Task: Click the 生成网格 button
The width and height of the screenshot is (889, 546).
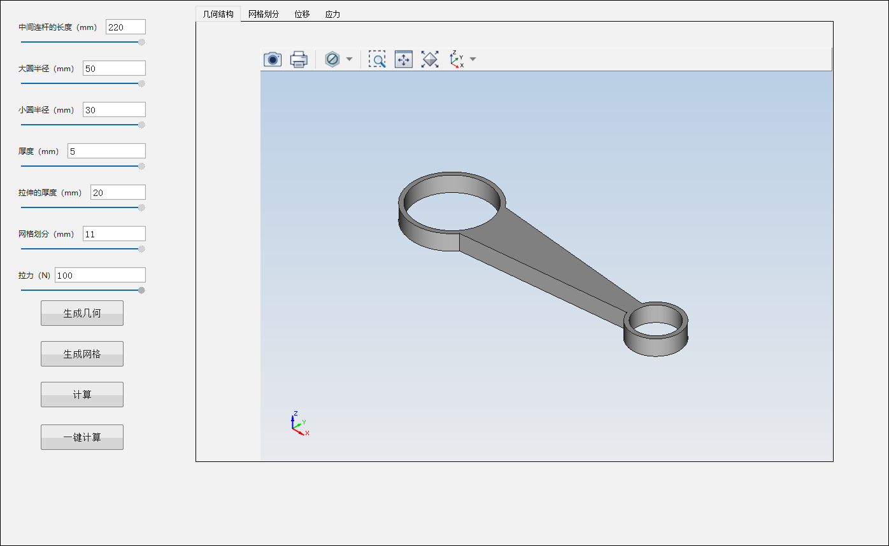Action: [82, 354]
